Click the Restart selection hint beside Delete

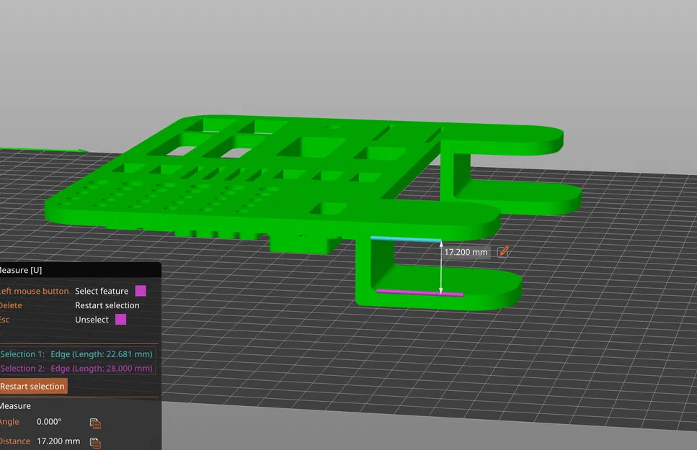tap(107, 305)
